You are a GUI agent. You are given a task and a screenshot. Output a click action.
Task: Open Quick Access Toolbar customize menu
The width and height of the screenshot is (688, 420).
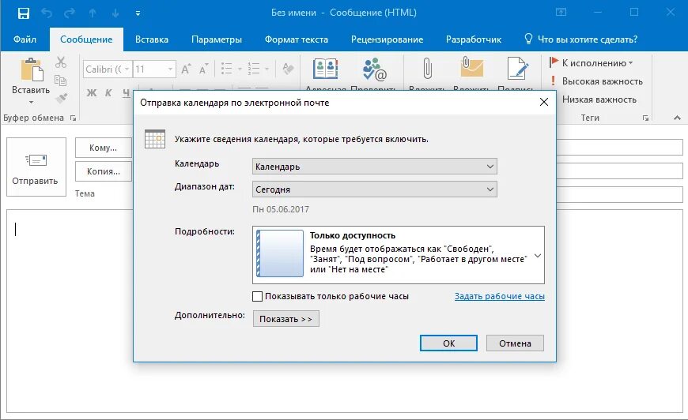click(x=138, y=13)
